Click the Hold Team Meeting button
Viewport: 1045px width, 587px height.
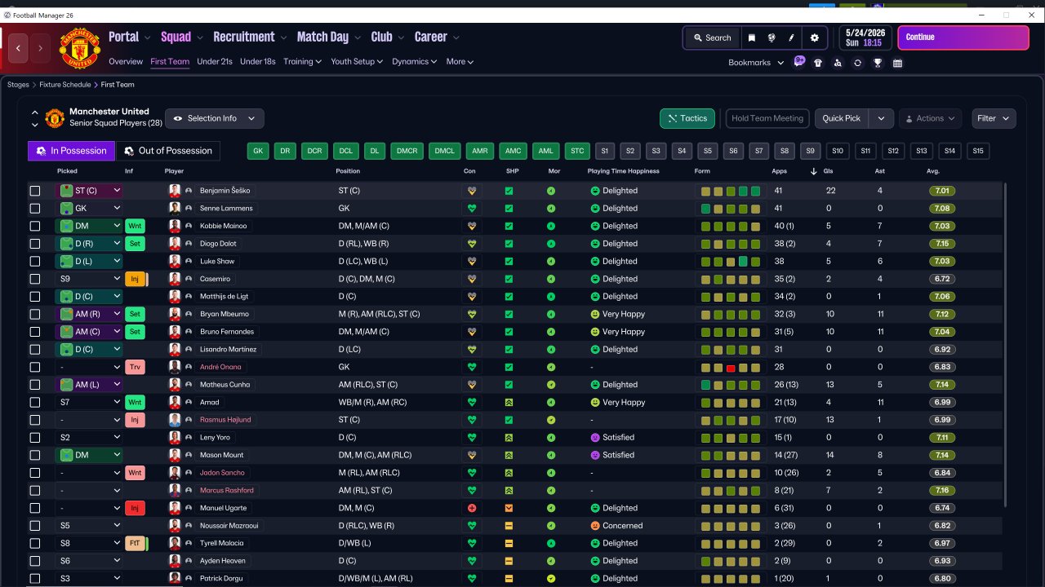[x=767, y=118]
